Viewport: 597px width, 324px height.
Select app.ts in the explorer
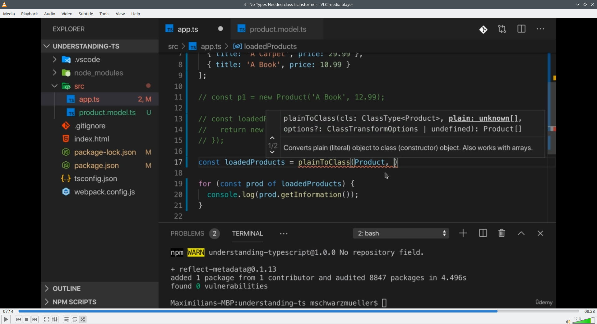point(99,99)
